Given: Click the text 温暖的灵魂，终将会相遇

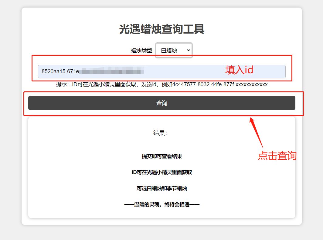Looking at the screenshot, I should coord(162,204).
